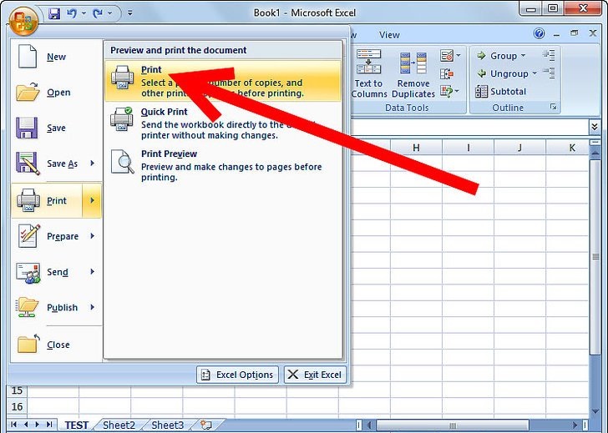The image size is (608, 433).
Task: Select Print in the left Office menu
Action: [x=48, y=200]
